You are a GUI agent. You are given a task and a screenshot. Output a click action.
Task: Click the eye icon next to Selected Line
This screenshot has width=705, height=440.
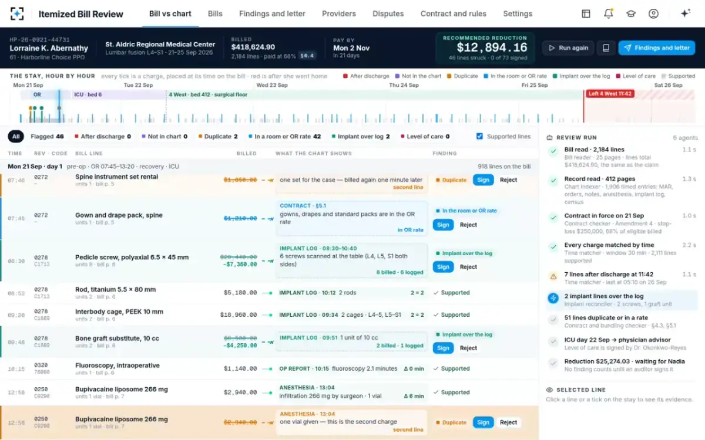tap(549, 390)
